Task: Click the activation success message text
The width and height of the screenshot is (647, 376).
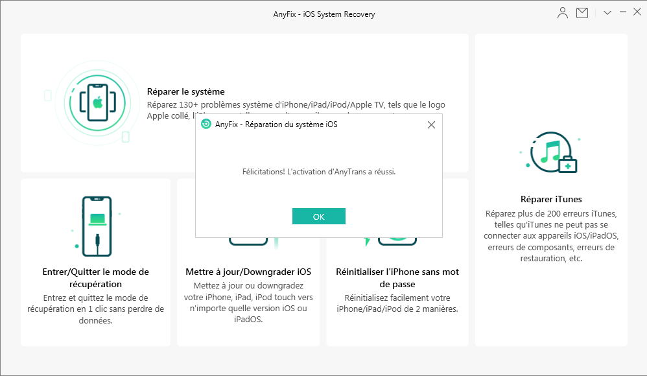Action: click(x=319, y=172)
